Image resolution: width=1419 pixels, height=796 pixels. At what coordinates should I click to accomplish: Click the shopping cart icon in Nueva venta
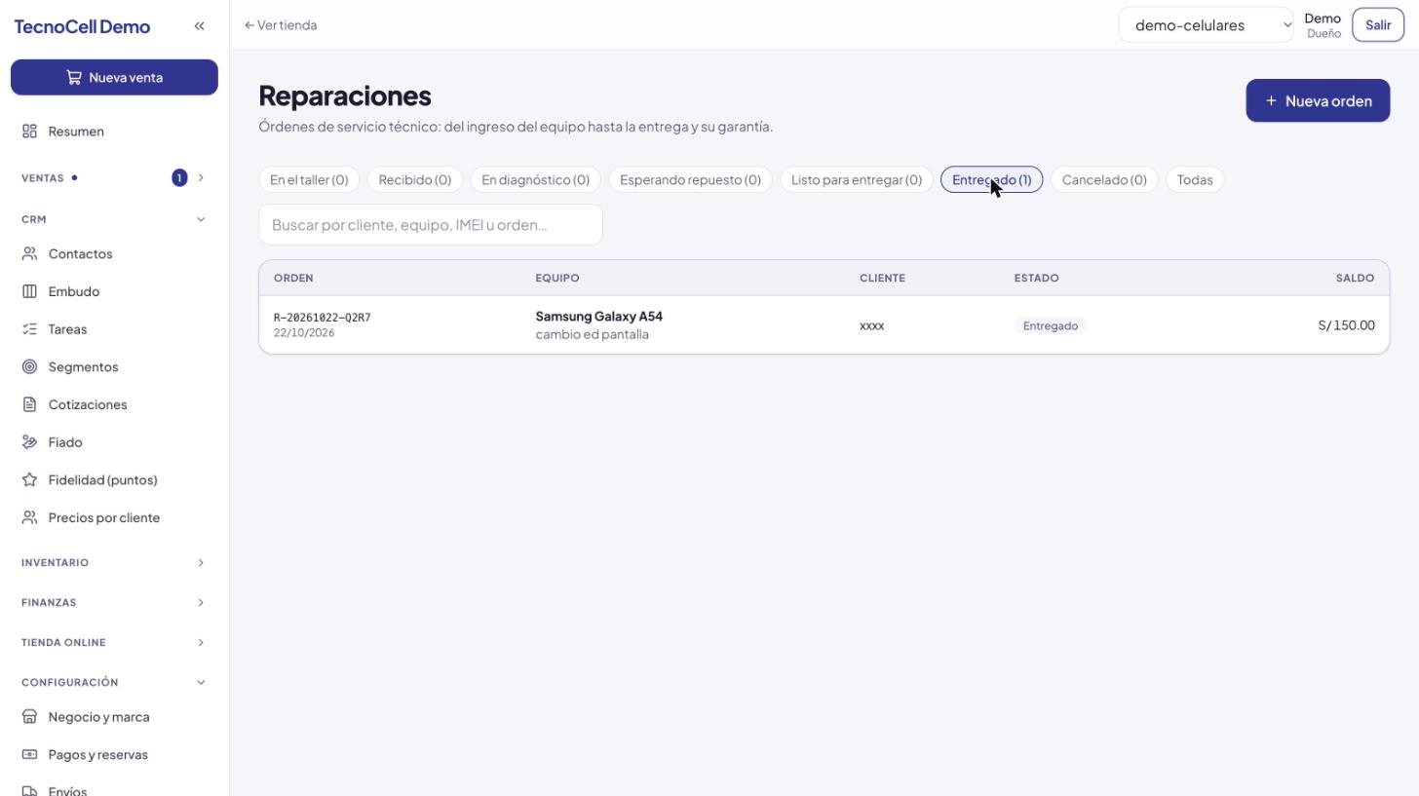tap(74, 77)
